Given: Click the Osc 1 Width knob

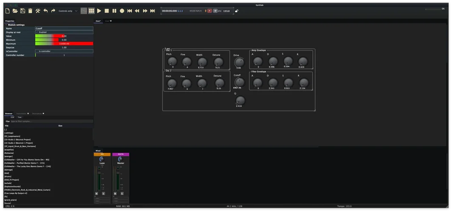Looking at the screenshot, I should point(202,62).
